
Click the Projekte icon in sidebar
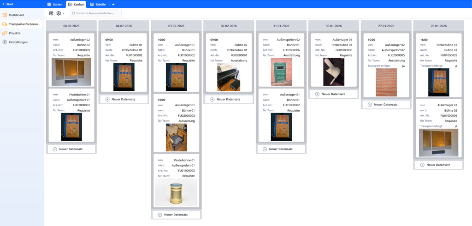point(5,33)
